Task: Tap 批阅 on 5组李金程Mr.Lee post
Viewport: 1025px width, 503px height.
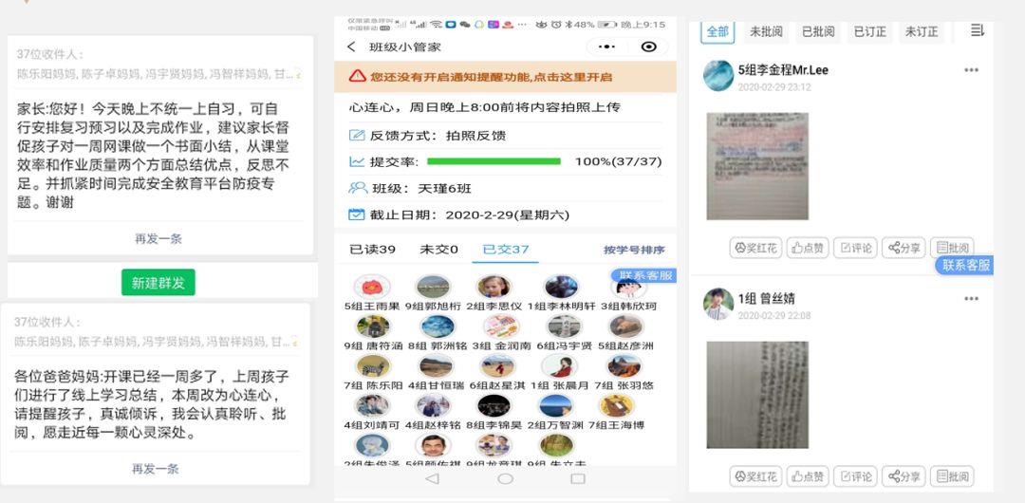Action: pos(952,248)
